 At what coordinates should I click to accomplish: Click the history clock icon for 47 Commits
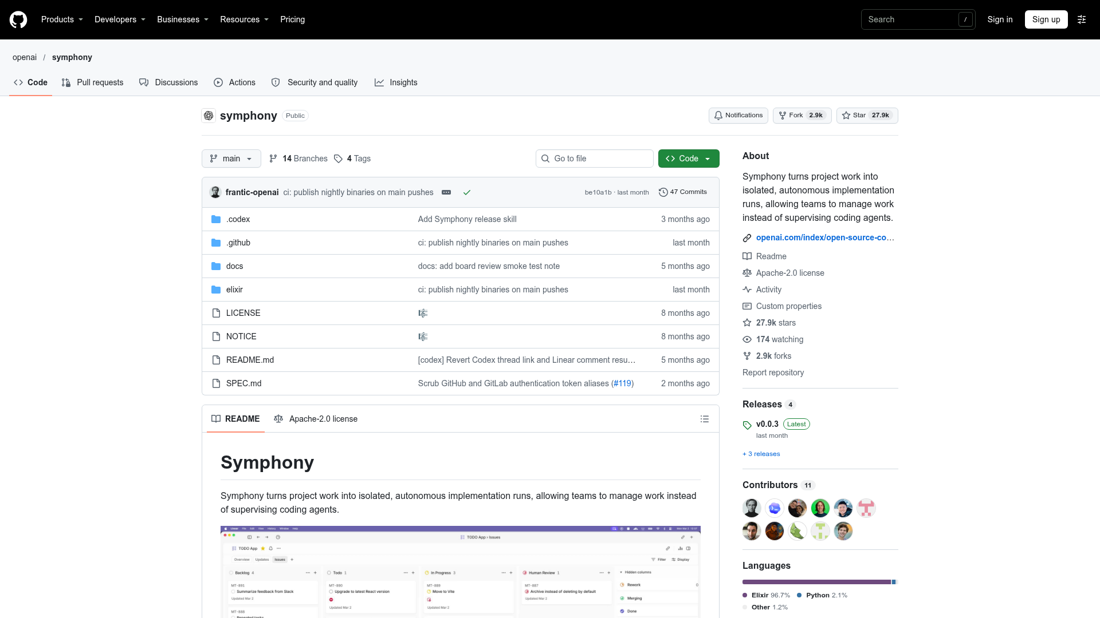(x=663, y=192)
